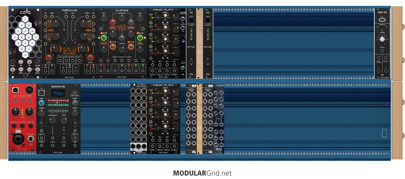
Task: Click the headphone icon on HPO module
Action: 183,62
